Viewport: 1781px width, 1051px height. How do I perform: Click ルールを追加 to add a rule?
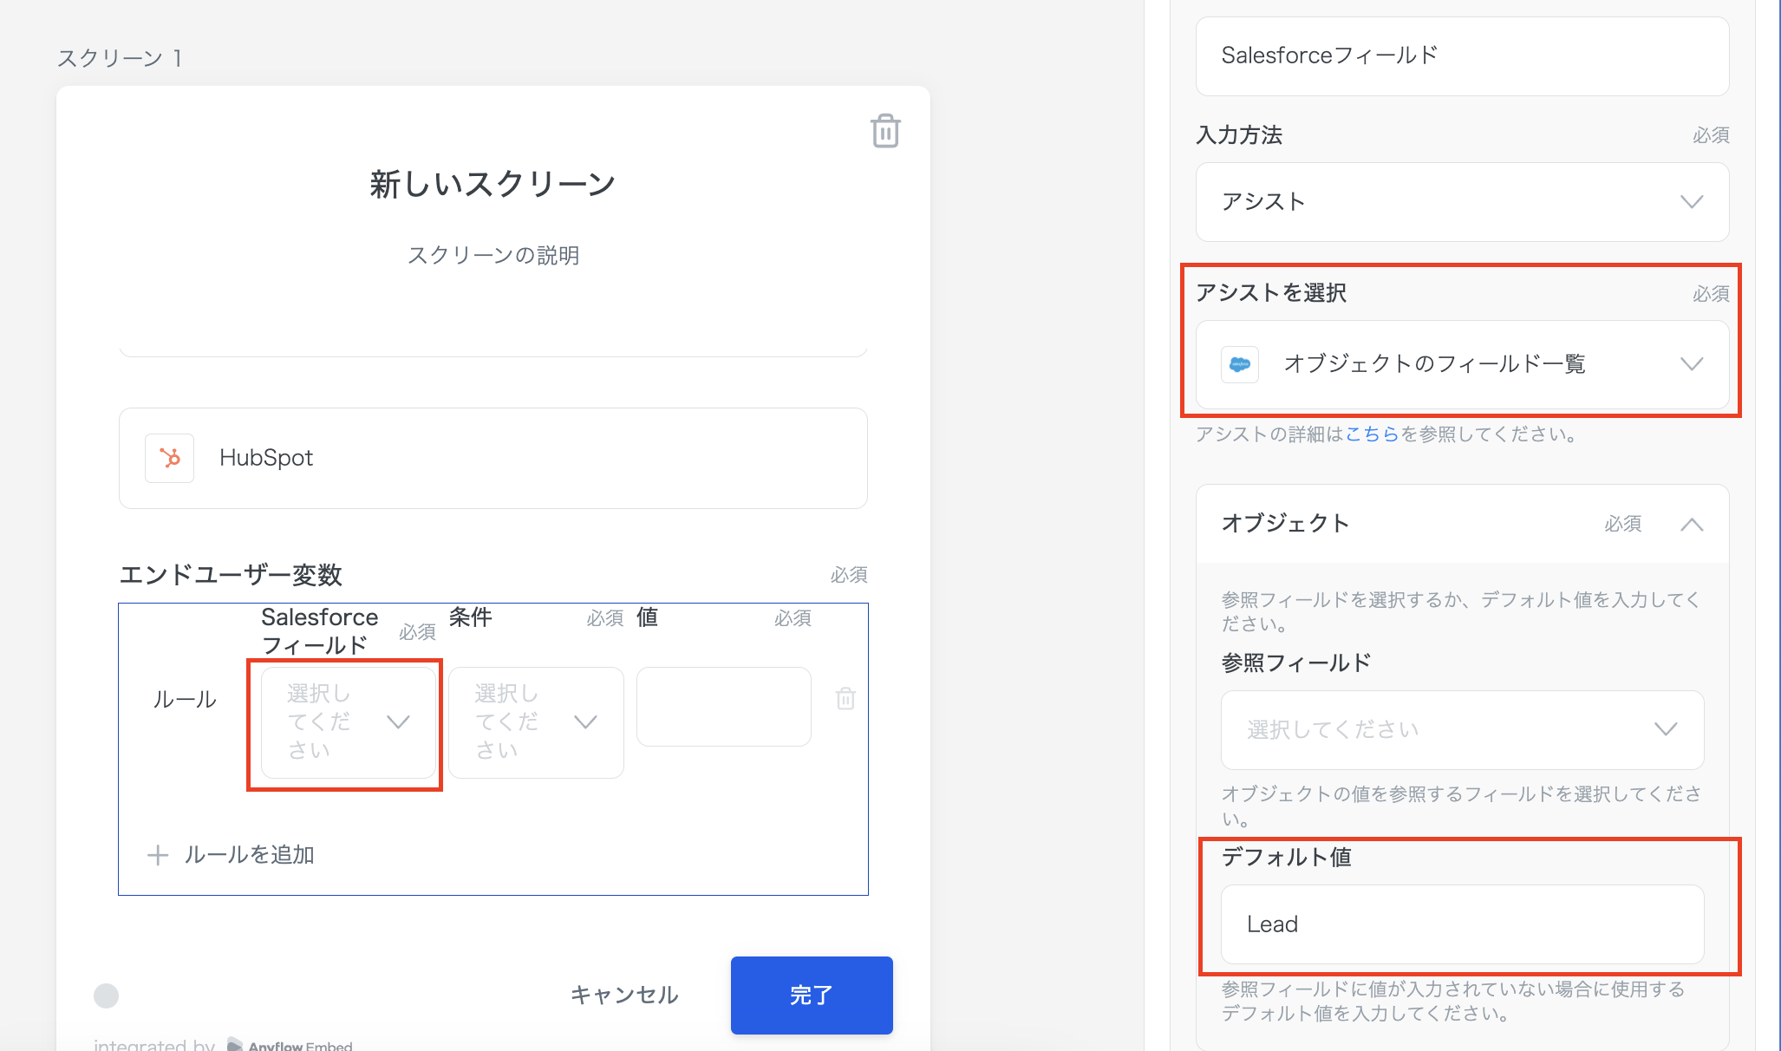click(x=249, y=855)
